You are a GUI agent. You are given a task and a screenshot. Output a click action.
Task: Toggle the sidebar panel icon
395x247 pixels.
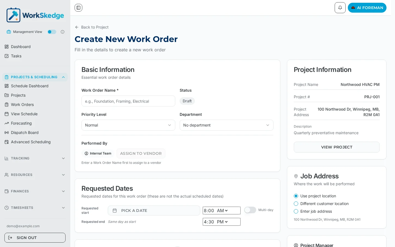point(78,8)
